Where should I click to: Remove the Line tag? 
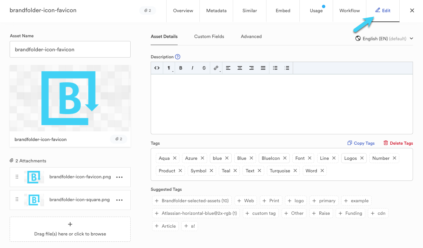pyautogui.click(x=334, y=158)
